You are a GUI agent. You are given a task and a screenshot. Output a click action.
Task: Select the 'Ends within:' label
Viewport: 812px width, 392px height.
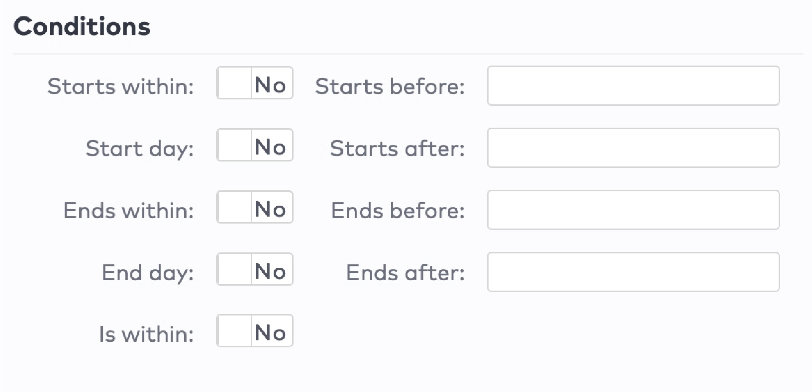[x=128, y=211]
